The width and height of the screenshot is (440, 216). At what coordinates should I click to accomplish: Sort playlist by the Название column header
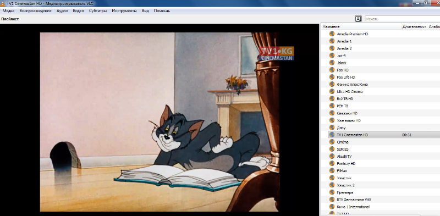pos(361,26)
